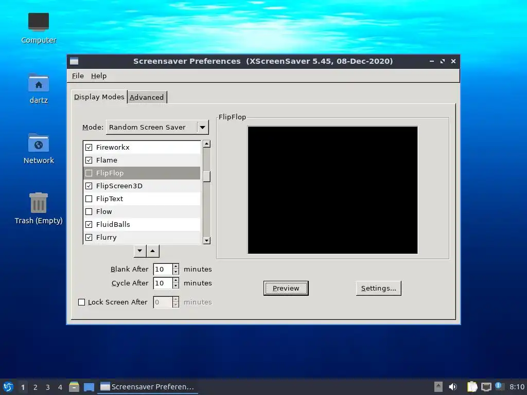
Task: Move selected screensaver up with arrow button
Action: pos(152,251)
